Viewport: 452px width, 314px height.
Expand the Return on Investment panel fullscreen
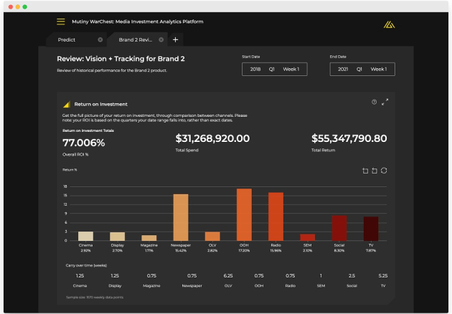385,102
